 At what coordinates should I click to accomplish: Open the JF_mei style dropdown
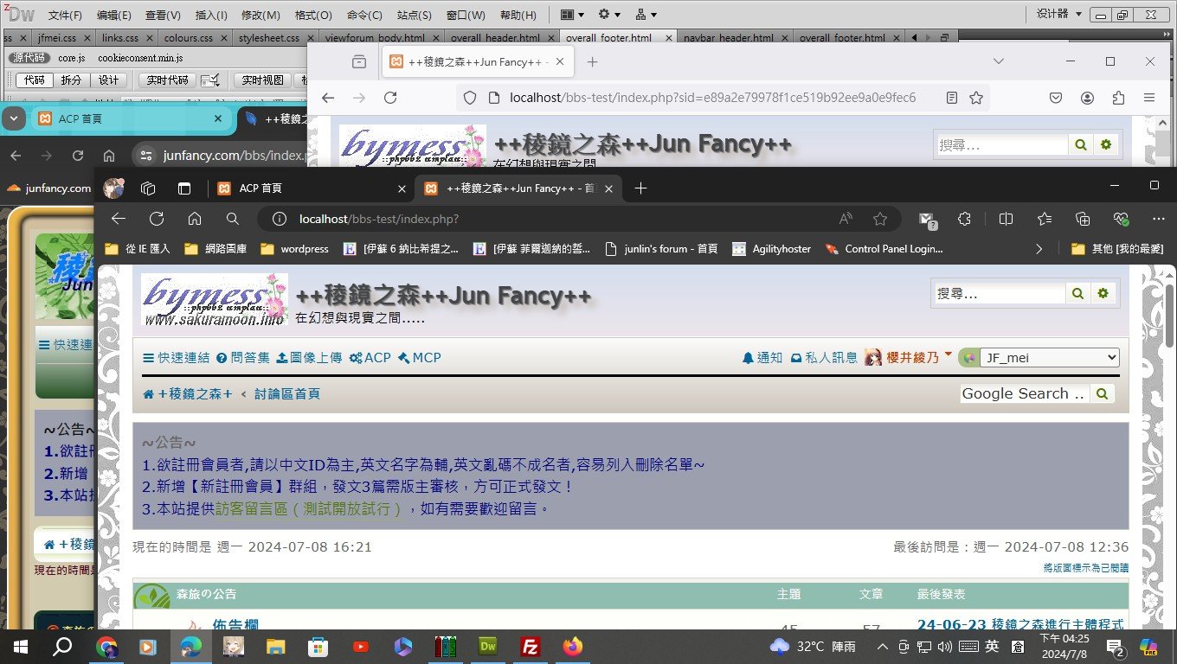pos(1048,358)
